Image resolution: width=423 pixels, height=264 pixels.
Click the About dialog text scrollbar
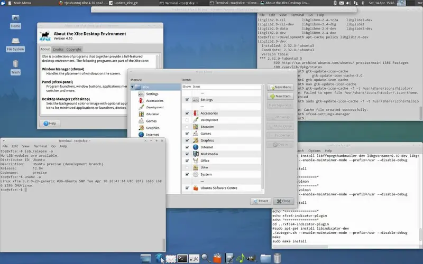coord(157,62)
